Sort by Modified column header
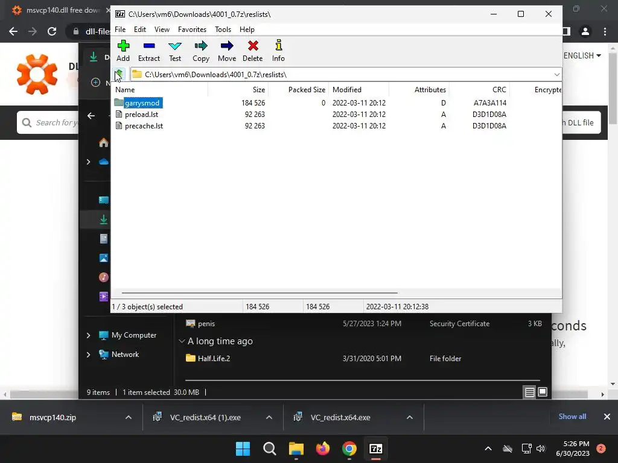 (x=358, y=90)
